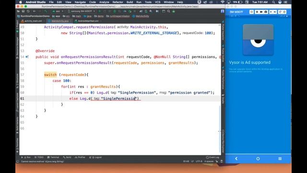Open the Event Log
The image size is (307, 173).
coord(213,157)
